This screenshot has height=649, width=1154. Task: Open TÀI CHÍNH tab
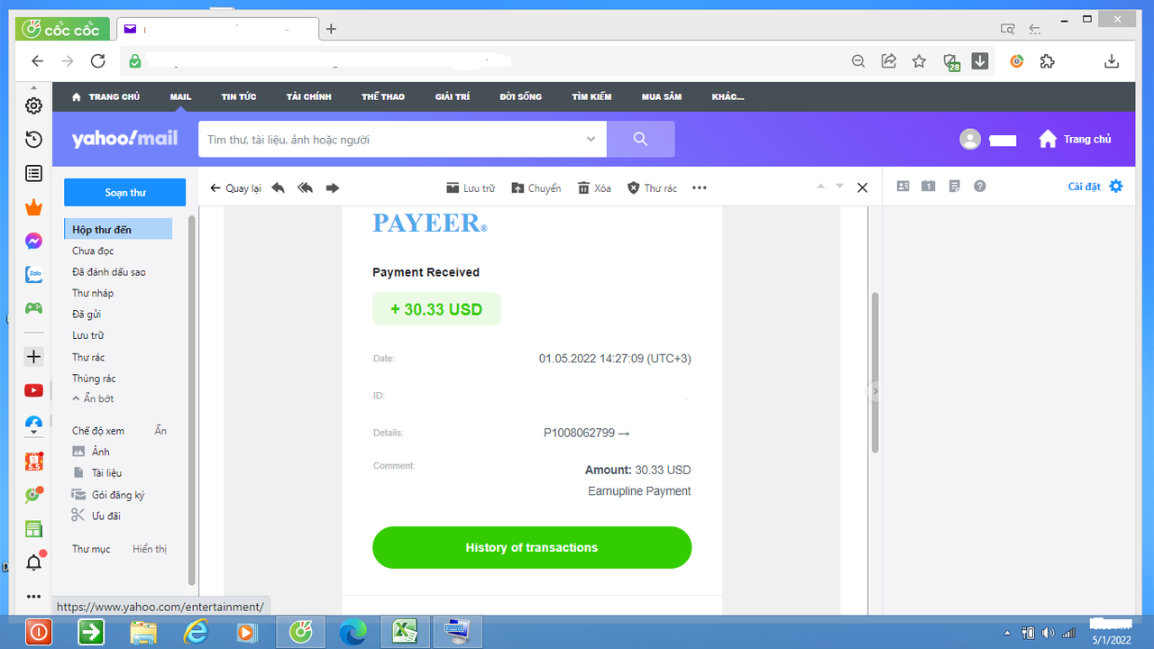[x=309, y=96]
